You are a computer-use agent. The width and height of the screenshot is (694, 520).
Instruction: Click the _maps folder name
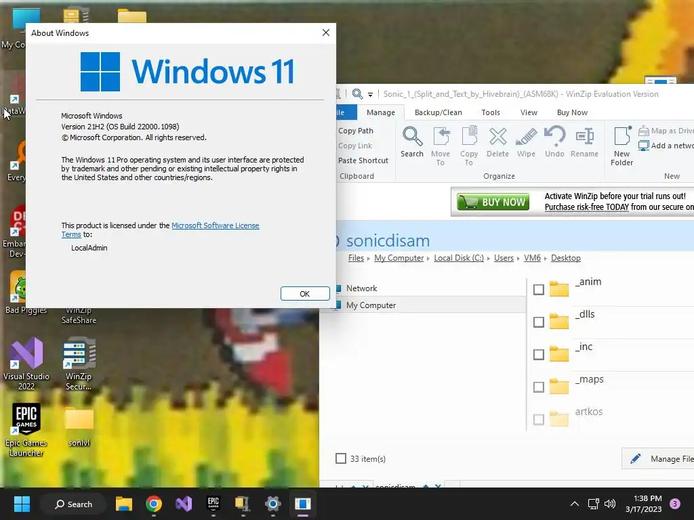pos(589,379)
